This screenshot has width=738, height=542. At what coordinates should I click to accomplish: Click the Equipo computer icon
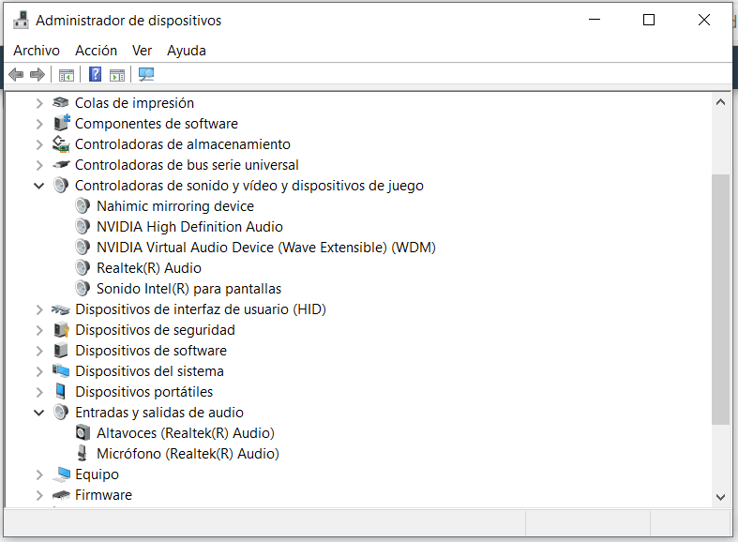tap(61, 474)
